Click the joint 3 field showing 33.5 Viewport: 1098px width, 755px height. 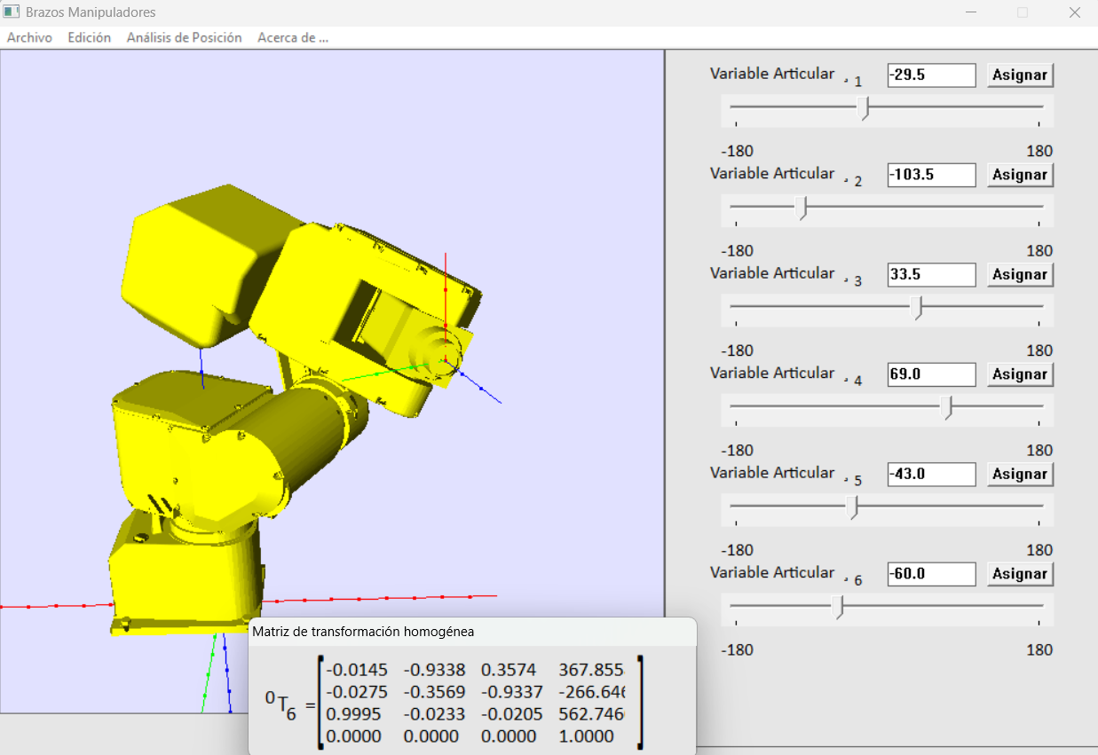tap(931, 274)
